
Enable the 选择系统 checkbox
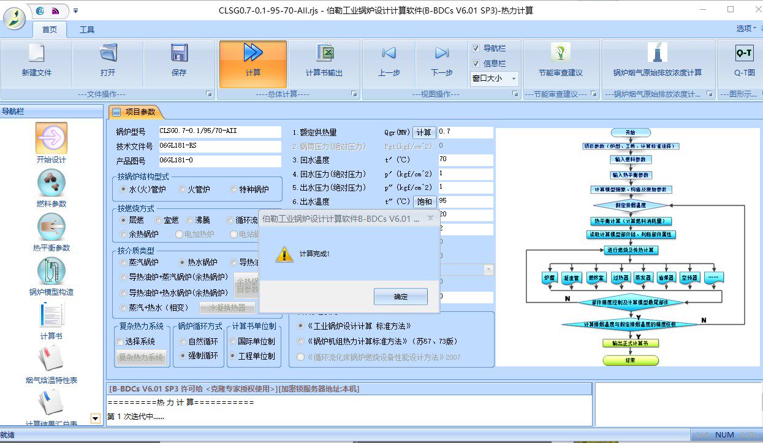(120, 341)
